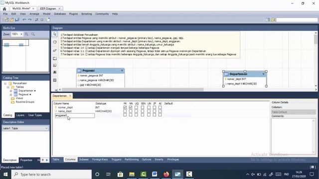Check UQ for nomer_dept column
319x179 pixels.
click(x=136, y=107)
